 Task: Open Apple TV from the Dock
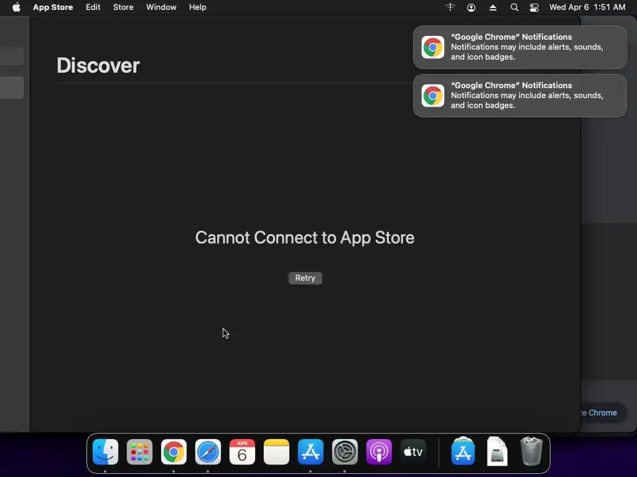coord(413,452)
